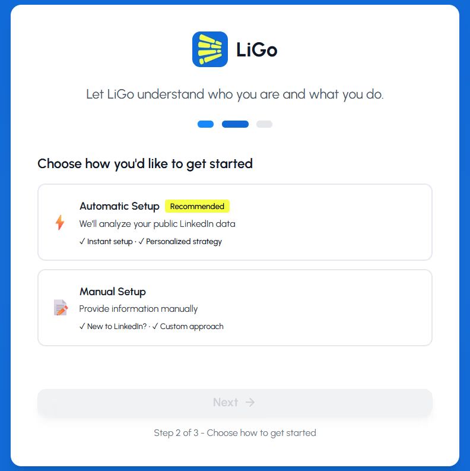Click the LiGo brand name text
470x471 pixels.
[256, 50]
